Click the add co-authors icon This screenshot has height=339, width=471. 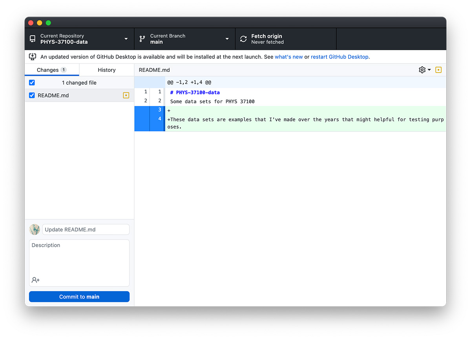tap(36, 280)
